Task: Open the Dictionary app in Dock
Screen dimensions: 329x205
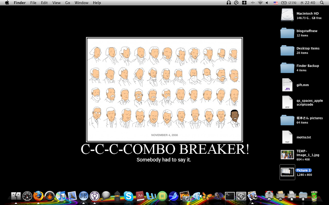Action: pos(140,196)
